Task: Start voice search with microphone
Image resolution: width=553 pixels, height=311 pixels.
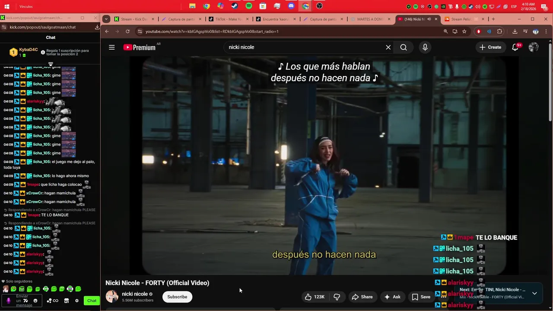Action: 425,48
